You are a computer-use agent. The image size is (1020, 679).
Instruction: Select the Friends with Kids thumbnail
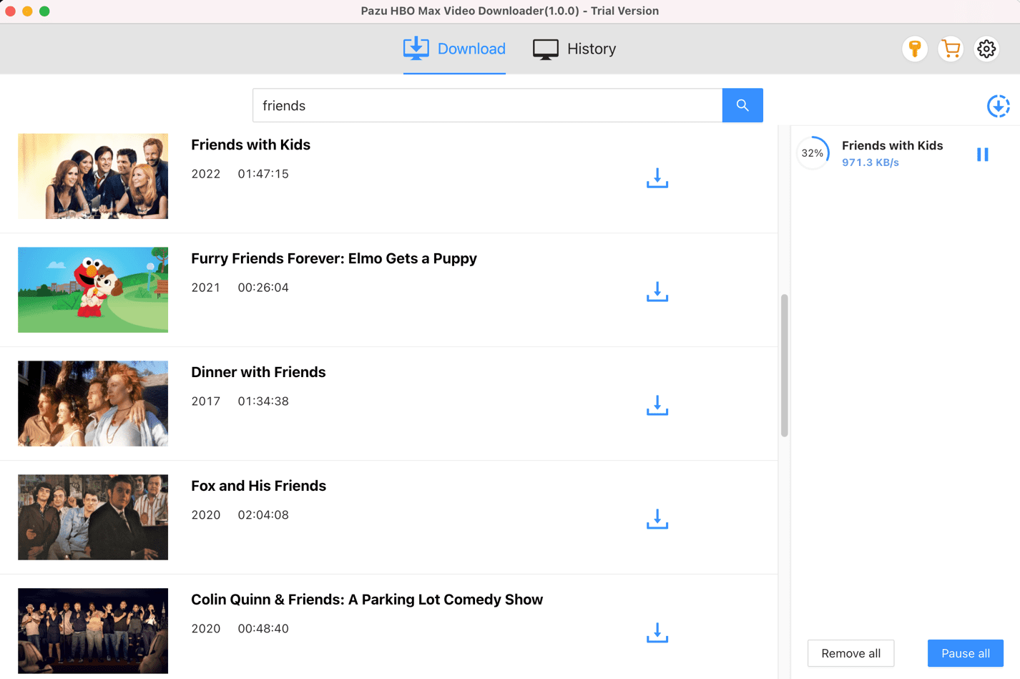[x=93, y=176]
